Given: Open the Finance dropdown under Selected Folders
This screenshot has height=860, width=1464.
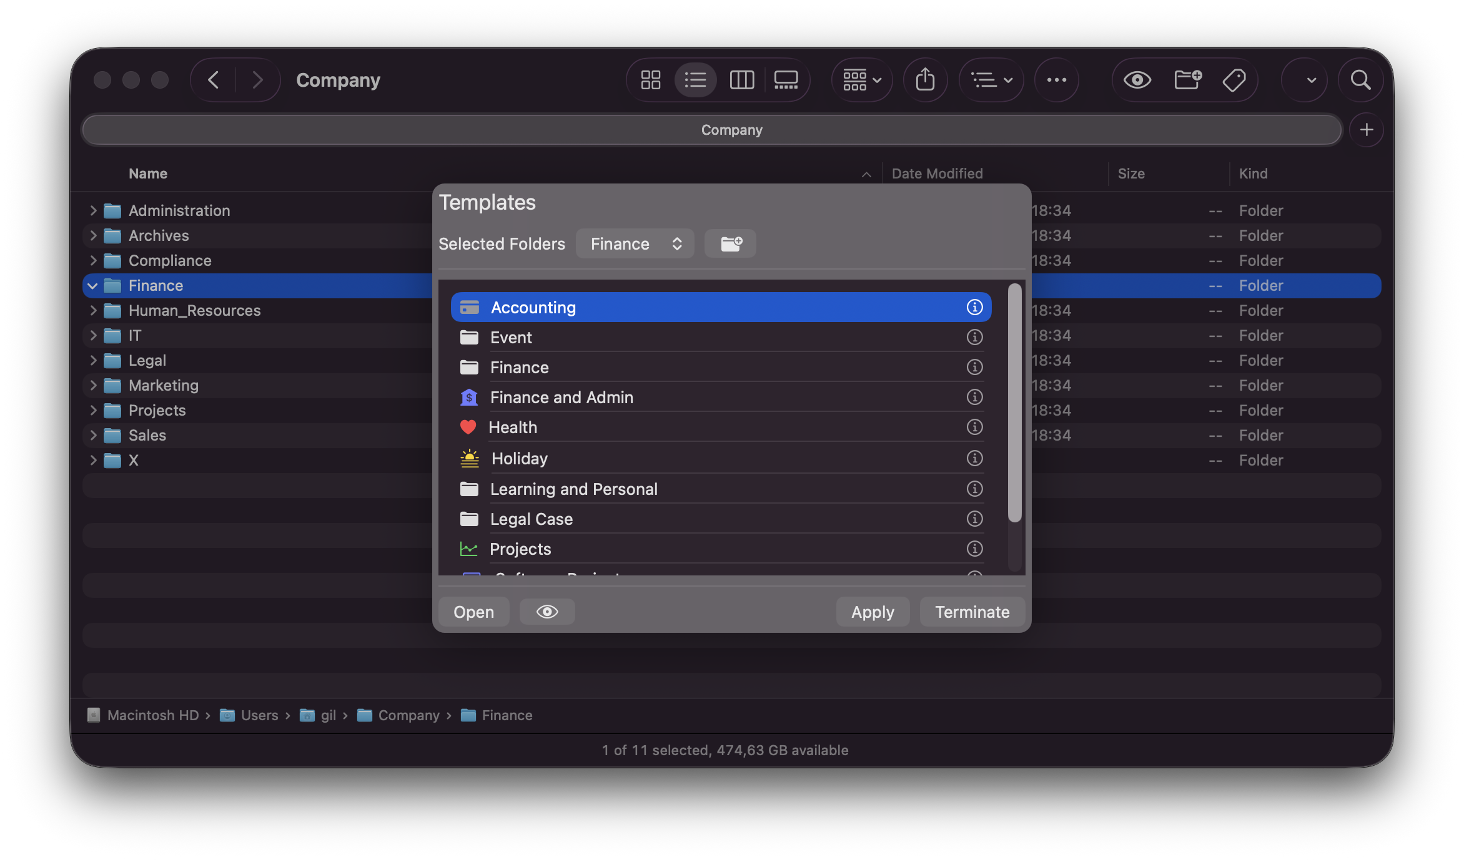Looking at the screenshot, I should tap(635, 243).
